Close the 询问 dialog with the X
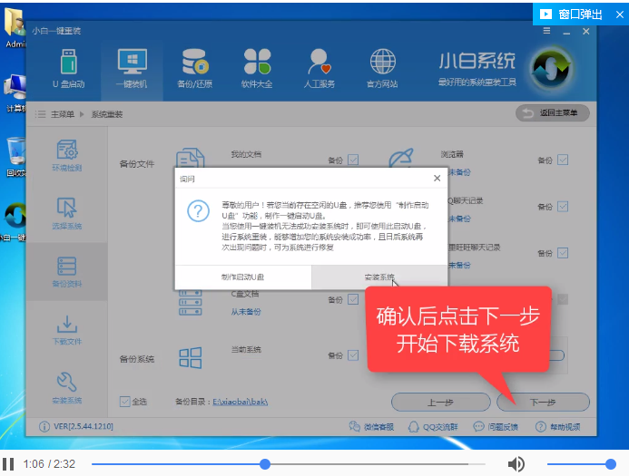 [437, 179]
